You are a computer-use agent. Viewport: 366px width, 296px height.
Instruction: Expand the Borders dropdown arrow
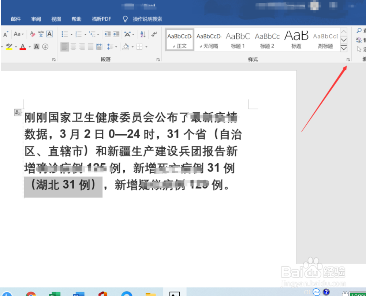(x=146, y=47)
